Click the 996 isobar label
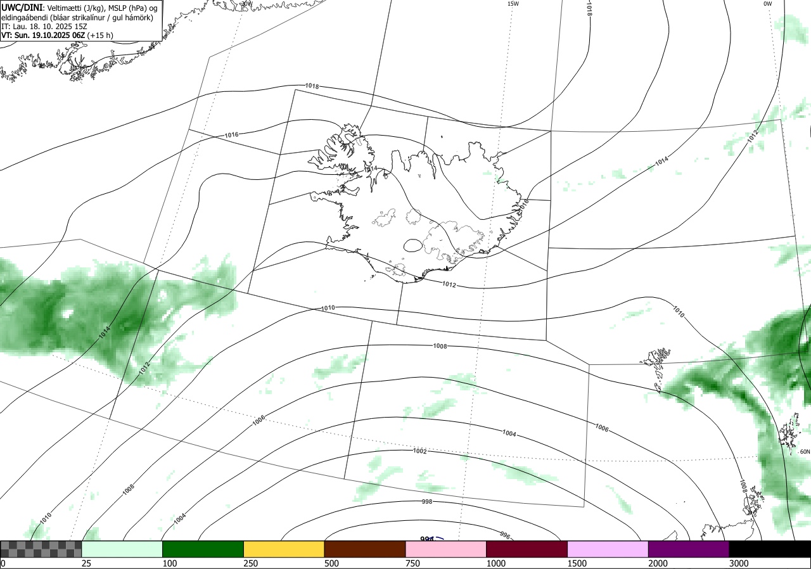The image size is (811, 569). 505,535
